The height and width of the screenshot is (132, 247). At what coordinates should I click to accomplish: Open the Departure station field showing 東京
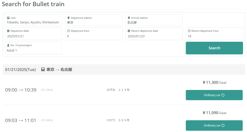[94, 20]
